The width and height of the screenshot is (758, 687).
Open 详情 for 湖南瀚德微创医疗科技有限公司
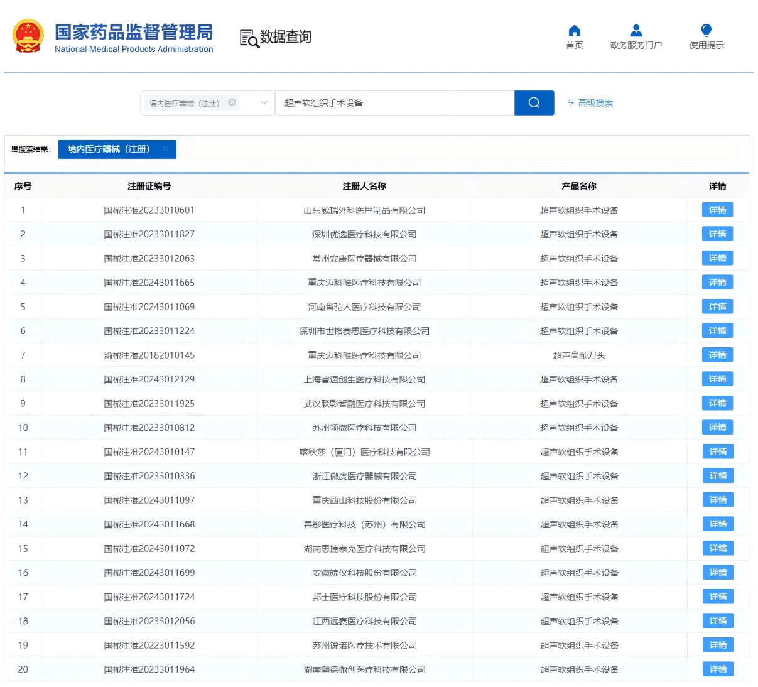(x=717, y=669)
